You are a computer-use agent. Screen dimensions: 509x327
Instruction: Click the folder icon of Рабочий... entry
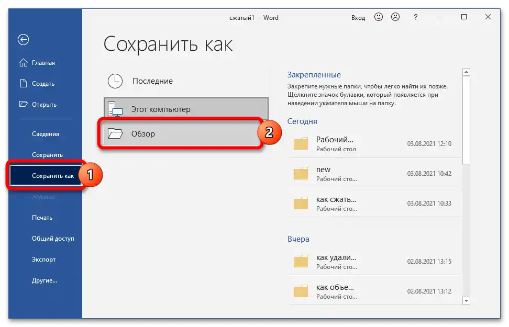301,143
